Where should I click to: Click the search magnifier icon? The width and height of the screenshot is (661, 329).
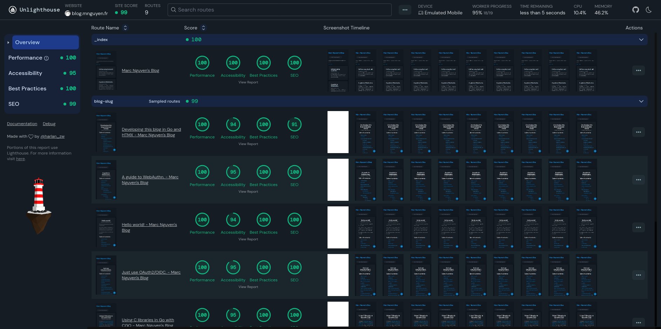click(x=173, y=10)
